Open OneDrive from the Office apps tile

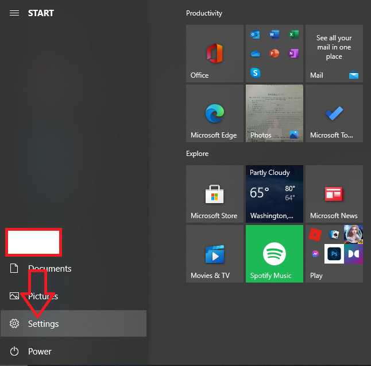pos(256,54)
